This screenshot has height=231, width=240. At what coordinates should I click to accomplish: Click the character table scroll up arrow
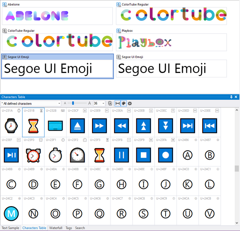pos(237,110)
